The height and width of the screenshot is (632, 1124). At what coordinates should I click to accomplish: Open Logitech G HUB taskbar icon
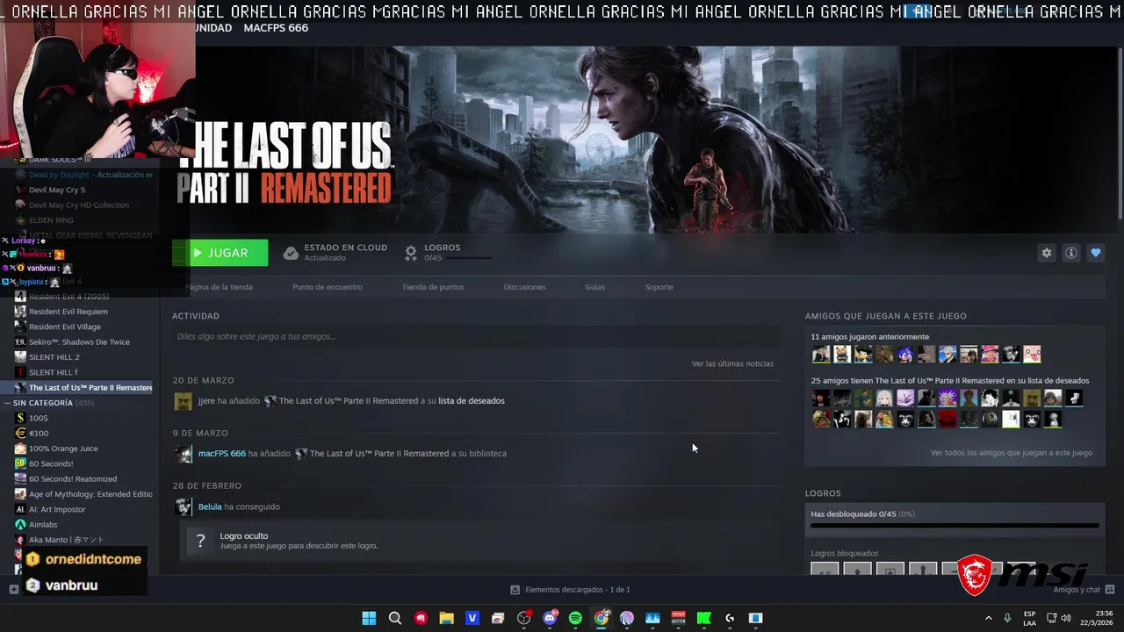pyautogui.click(x=730, y=618)
